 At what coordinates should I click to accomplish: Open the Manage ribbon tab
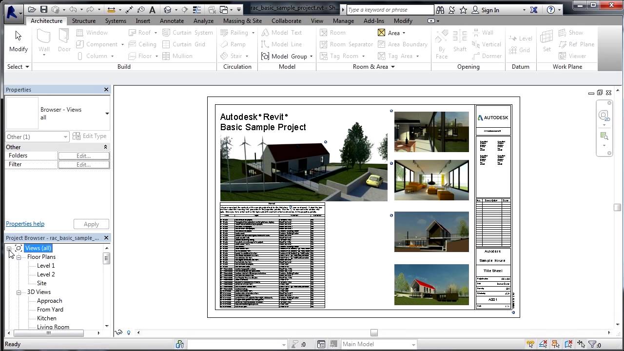(x=343, y=21)
